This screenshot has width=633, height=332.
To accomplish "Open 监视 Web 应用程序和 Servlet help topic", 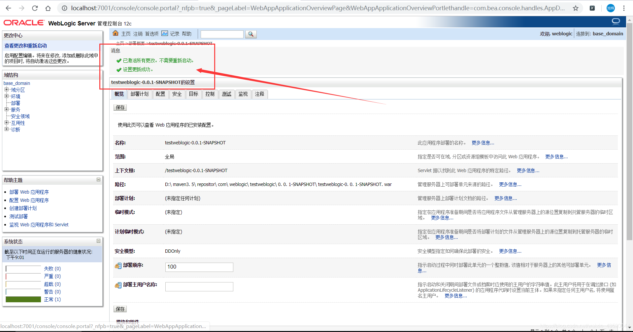I will tap(39, 225).
